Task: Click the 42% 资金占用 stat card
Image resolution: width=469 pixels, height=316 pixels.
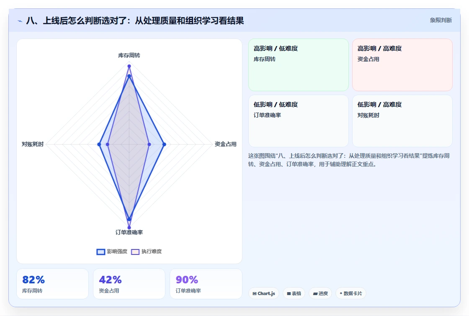Action: 129,284
